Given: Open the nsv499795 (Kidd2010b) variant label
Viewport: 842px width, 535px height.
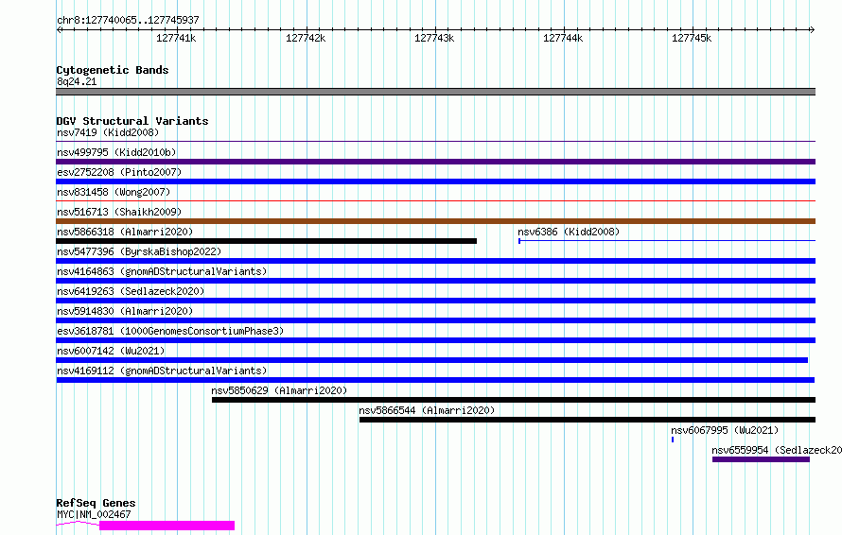Looking at the screenshot, I should tap(116, 152).
